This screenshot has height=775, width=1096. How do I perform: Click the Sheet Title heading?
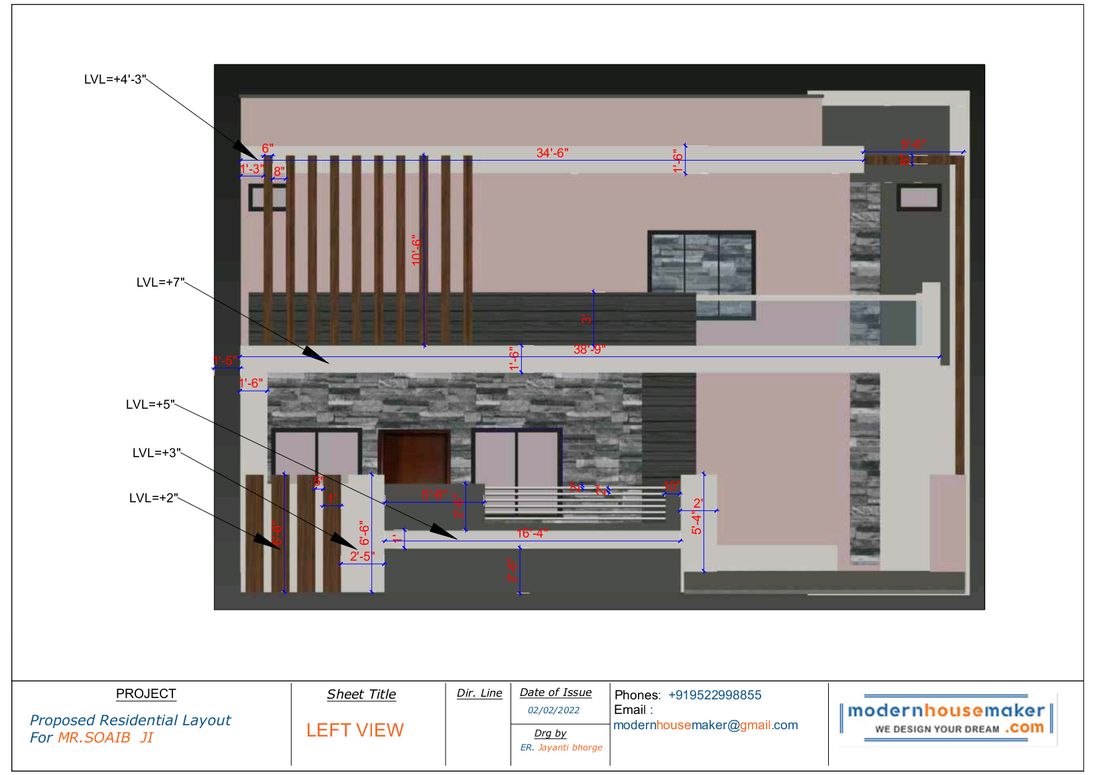click(361, 695)
